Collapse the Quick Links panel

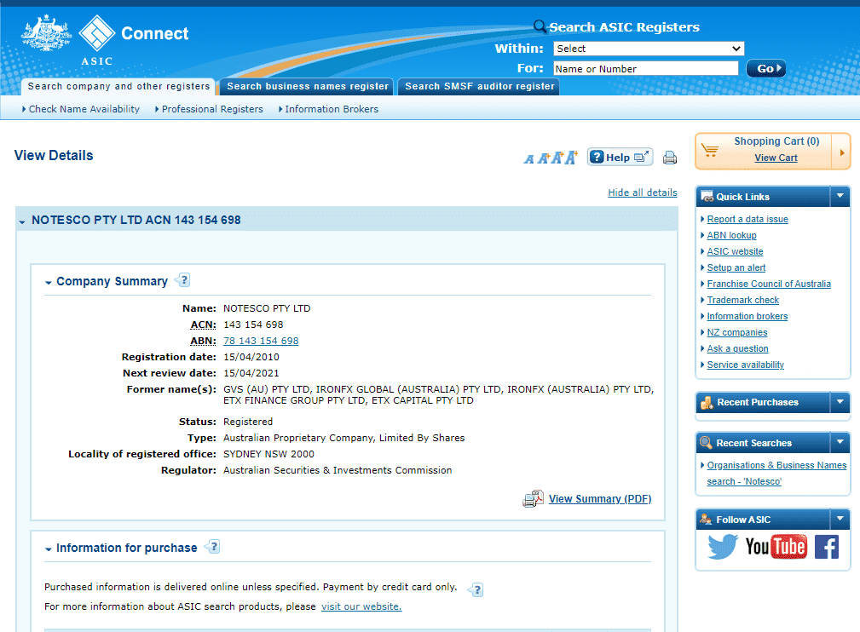click(x=840, y=197)
